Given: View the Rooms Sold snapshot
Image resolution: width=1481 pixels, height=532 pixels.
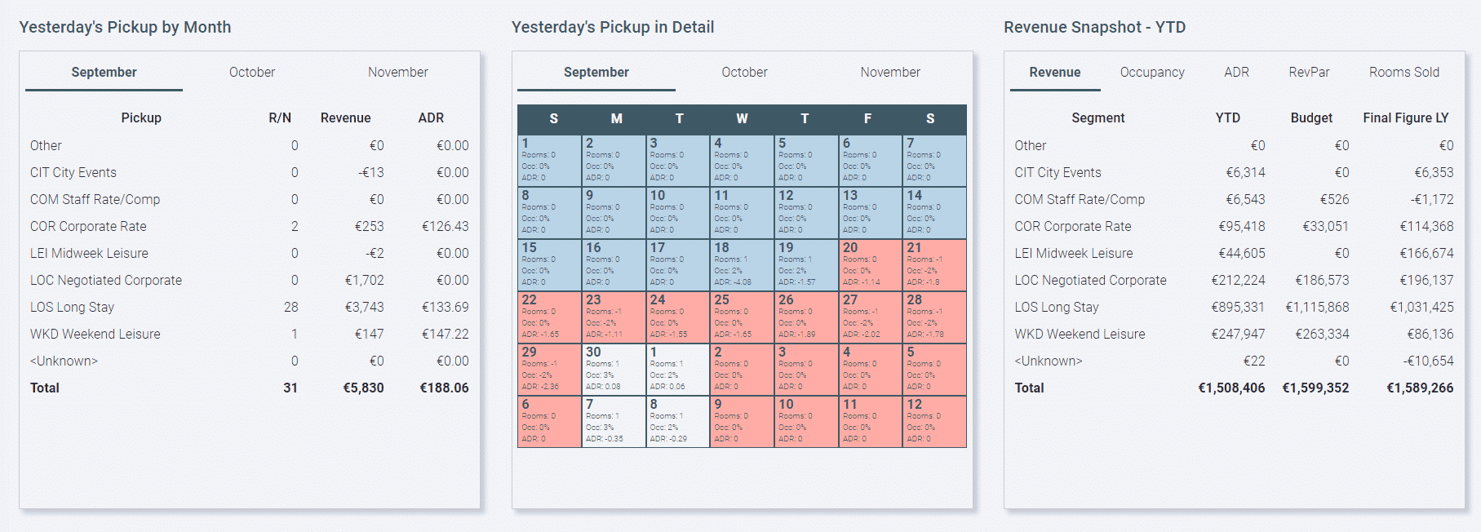Looking at the screenshot, I should tap(1403, 72).
